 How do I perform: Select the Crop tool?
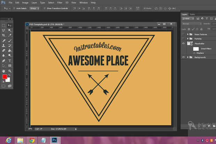click(4, 36)
